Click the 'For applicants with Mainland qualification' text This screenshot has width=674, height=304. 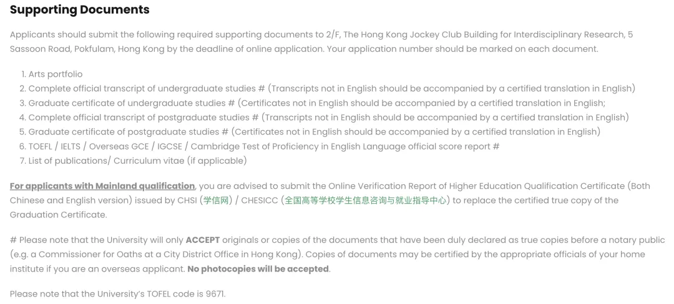[102, 186]
